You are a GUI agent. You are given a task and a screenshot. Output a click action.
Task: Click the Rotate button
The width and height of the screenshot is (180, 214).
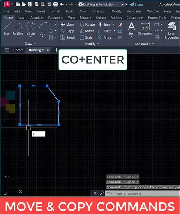(87, 24)
